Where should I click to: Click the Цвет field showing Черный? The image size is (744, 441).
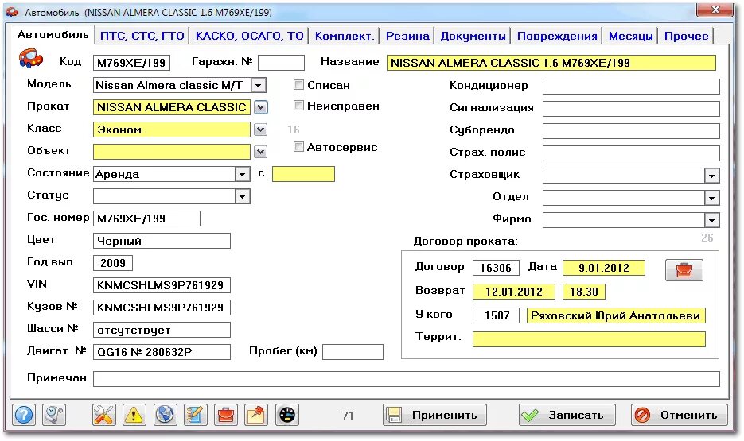[x=162, y=241]
